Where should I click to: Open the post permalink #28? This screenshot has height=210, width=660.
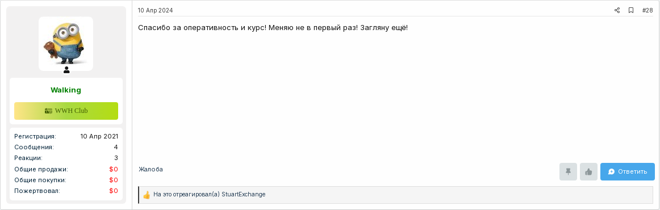[648, 11]
